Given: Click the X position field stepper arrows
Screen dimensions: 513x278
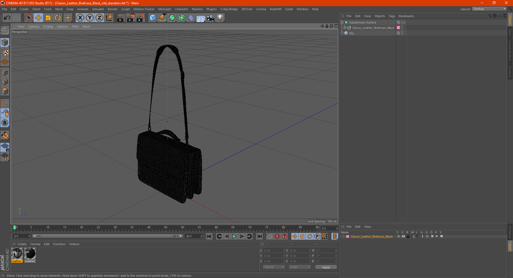Looking at the screenshot, I should pos(284,250).
